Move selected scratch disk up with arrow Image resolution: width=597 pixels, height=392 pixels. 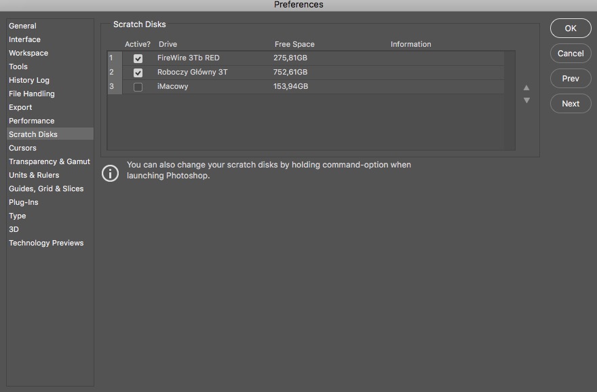tap(526, 88)
